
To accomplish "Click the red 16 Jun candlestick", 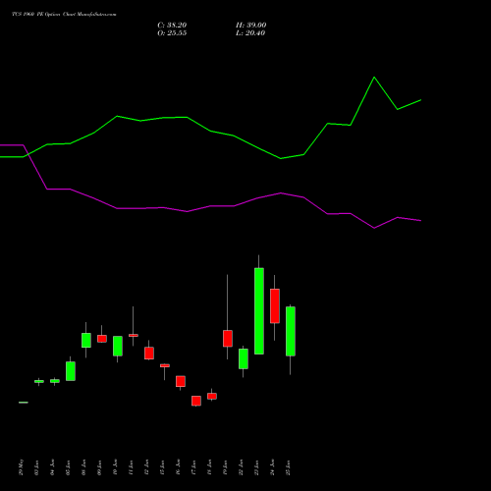I will pos(181,381).
